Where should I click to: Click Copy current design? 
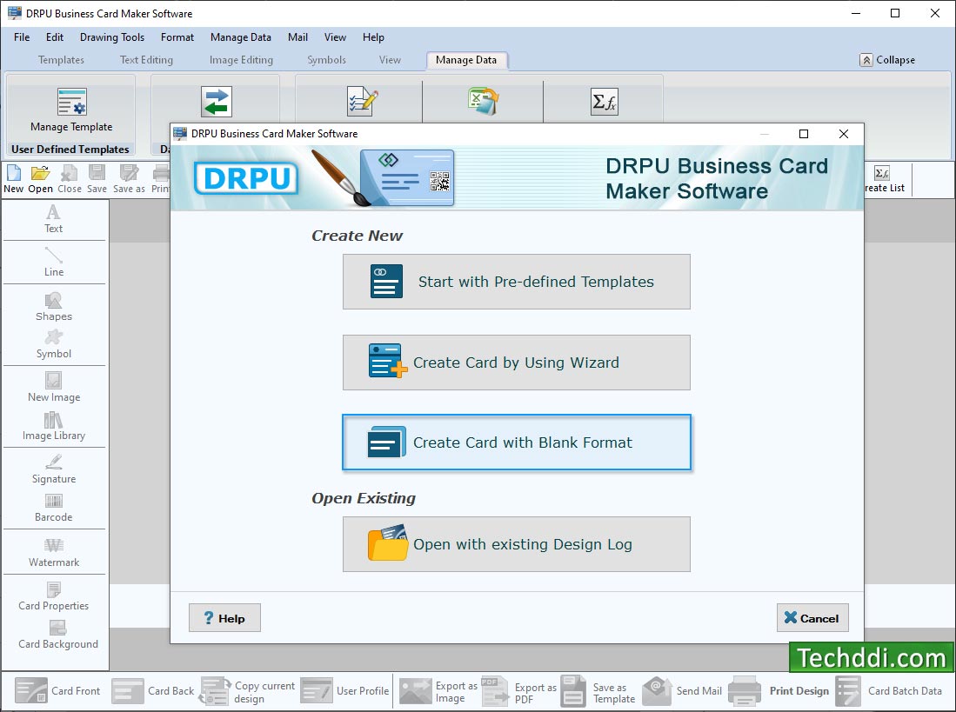[247, 691]
